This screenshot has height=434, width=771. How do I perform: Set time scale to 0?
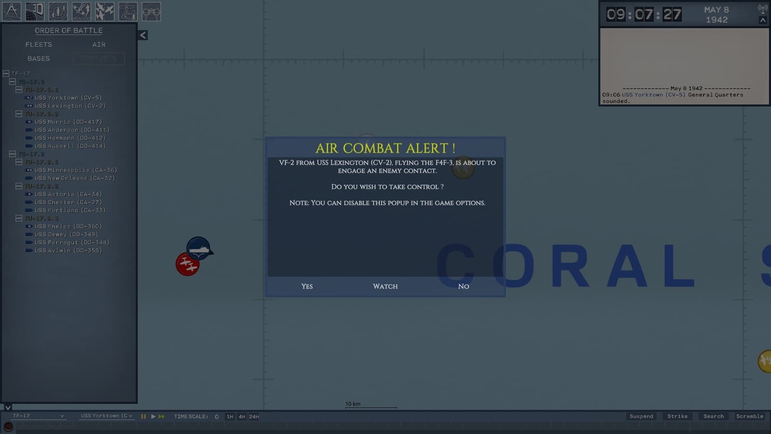[x=217, y=417]
